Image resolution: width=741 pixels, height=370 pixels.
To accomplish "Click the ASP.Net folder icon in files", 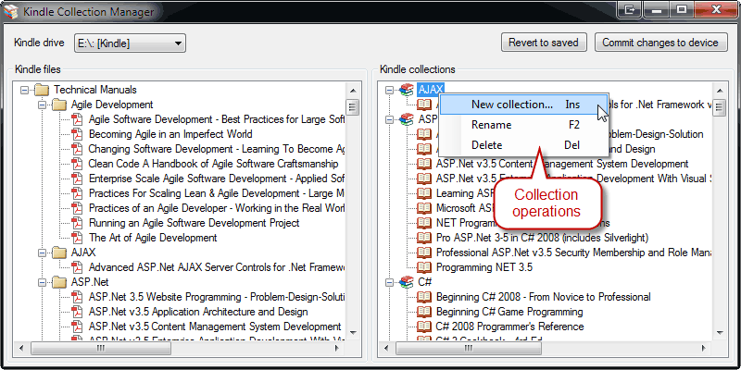I will point(57,282).
